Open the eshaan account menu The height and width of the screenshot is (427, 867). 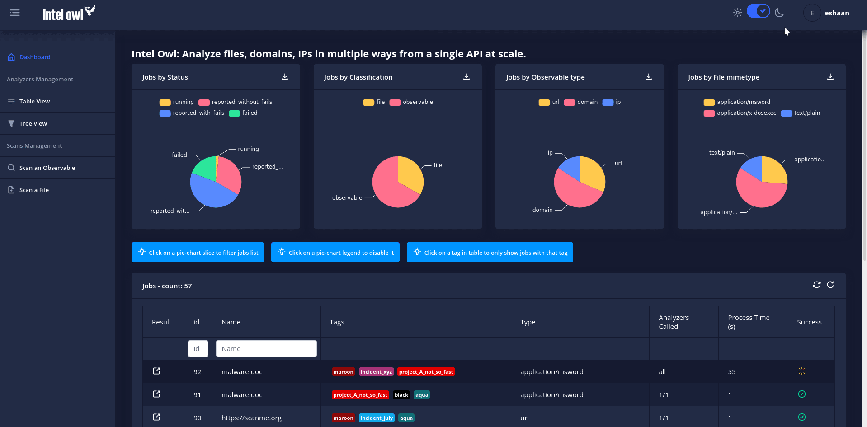pyautogui.click(x=837, y=13)
